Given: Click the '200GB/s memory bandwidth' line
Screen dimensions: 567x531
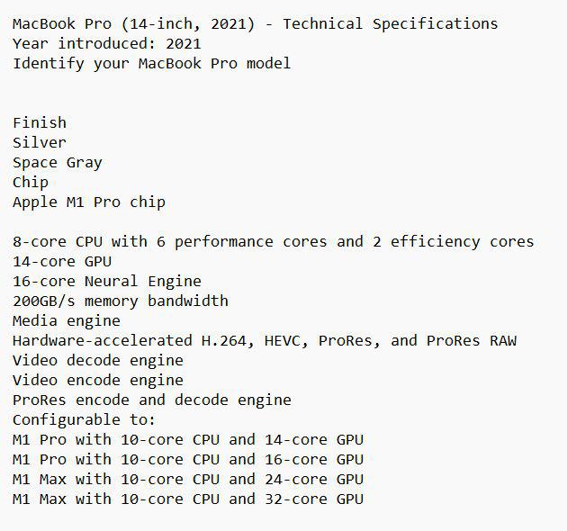Looking at the screenshot, I should 121,301.
